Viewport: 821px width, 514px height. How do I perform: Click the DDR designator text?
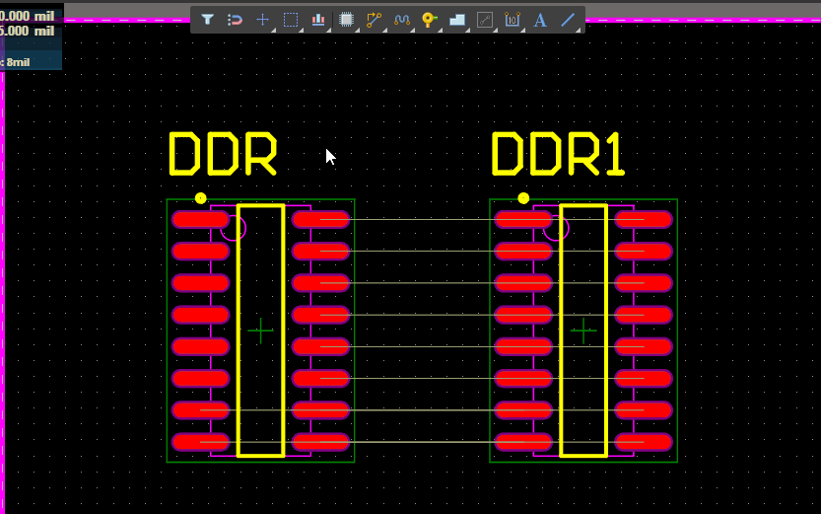coord(222,155)
